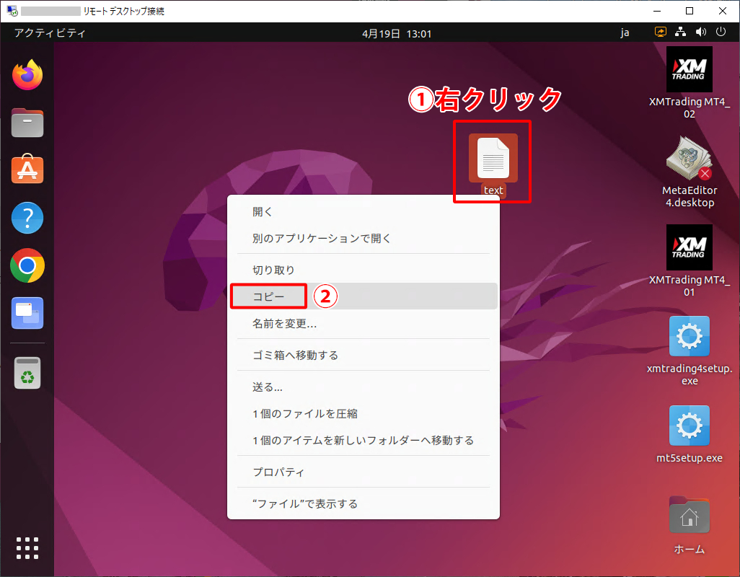Select MetaEditor 4.desktop icon
Image resolution: width=740 pixels, height=577 pixels.
pos(689,170)
